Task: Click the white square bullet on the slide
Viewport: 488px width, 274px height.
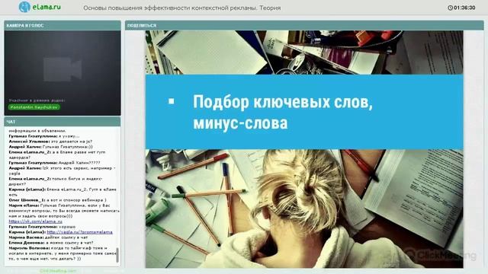Action: (171, 101)
